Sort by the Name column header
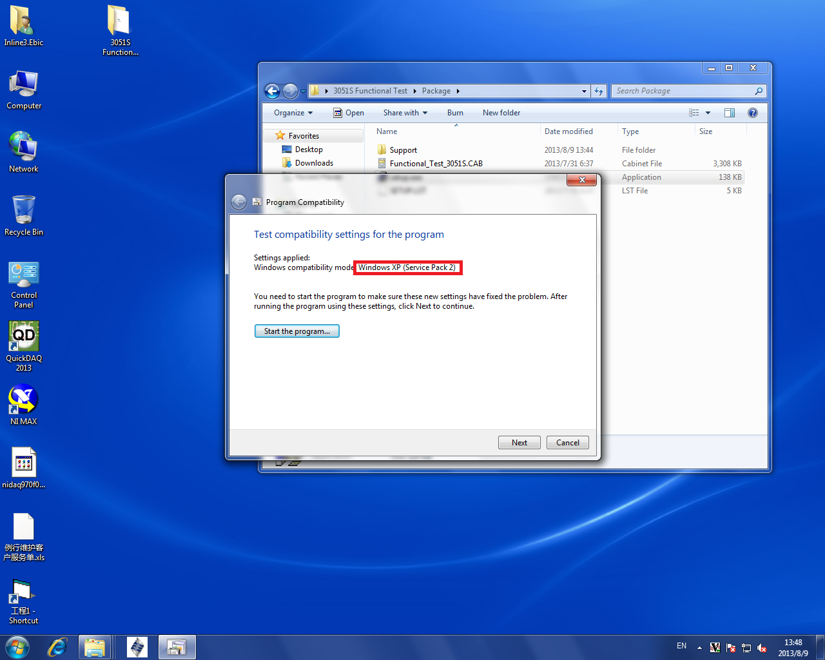This screenshot has height=660, width=825. pos(456,131)
